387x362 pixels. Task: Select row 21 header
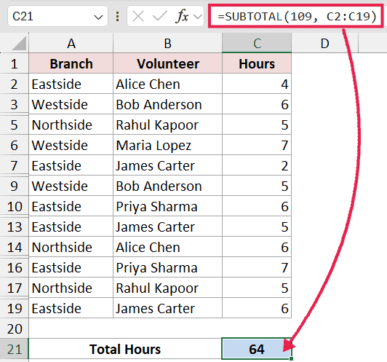coord(15,349)
